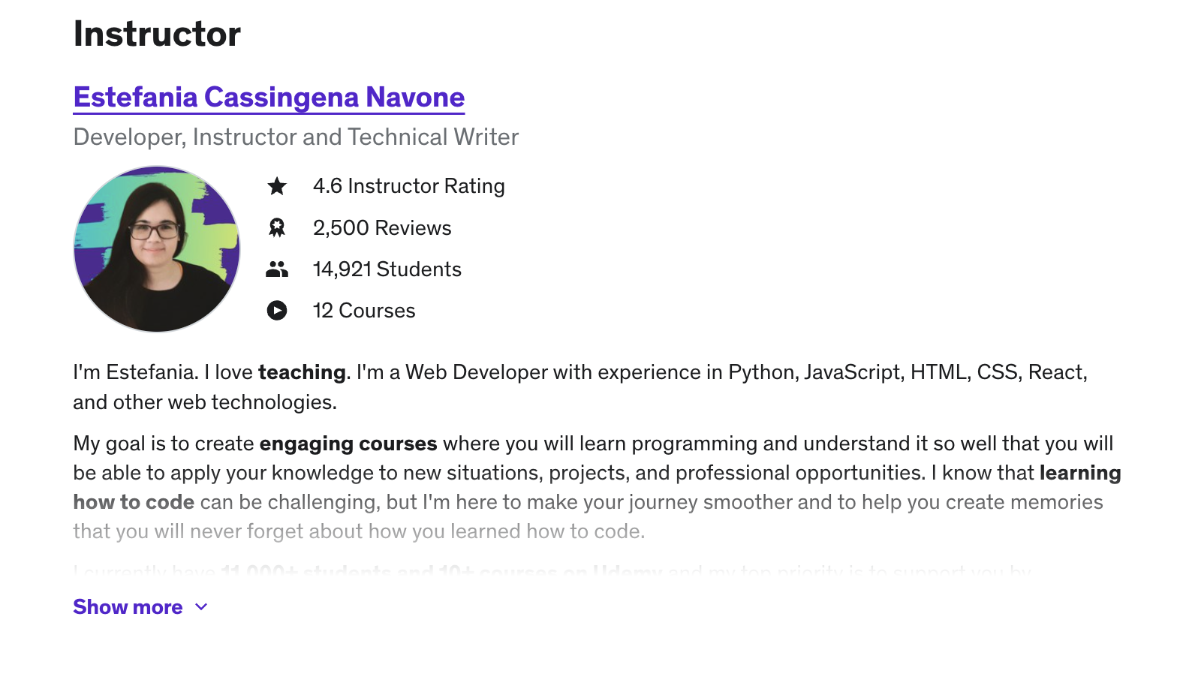The image size is (1177, 677).
Task: Click the people icon beside Students
Action: 277,269
